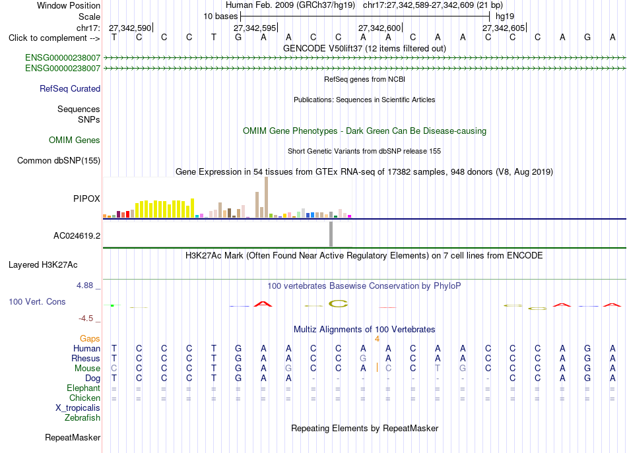Click the hg19 label beside scale bar

[505, 16]
